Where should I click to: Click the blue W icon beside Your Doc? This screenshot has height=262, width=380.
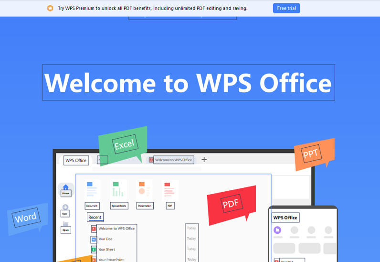pyautogui.click(x=94, y=240)
